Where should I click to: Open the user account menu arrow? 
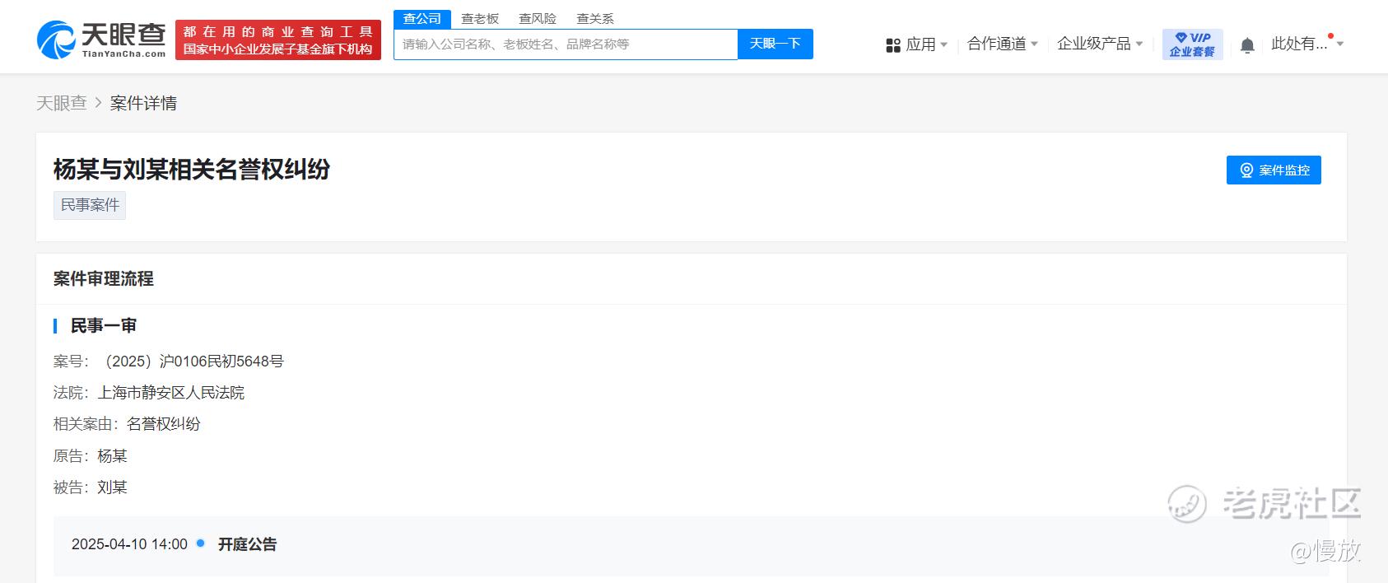point(1340,44)
